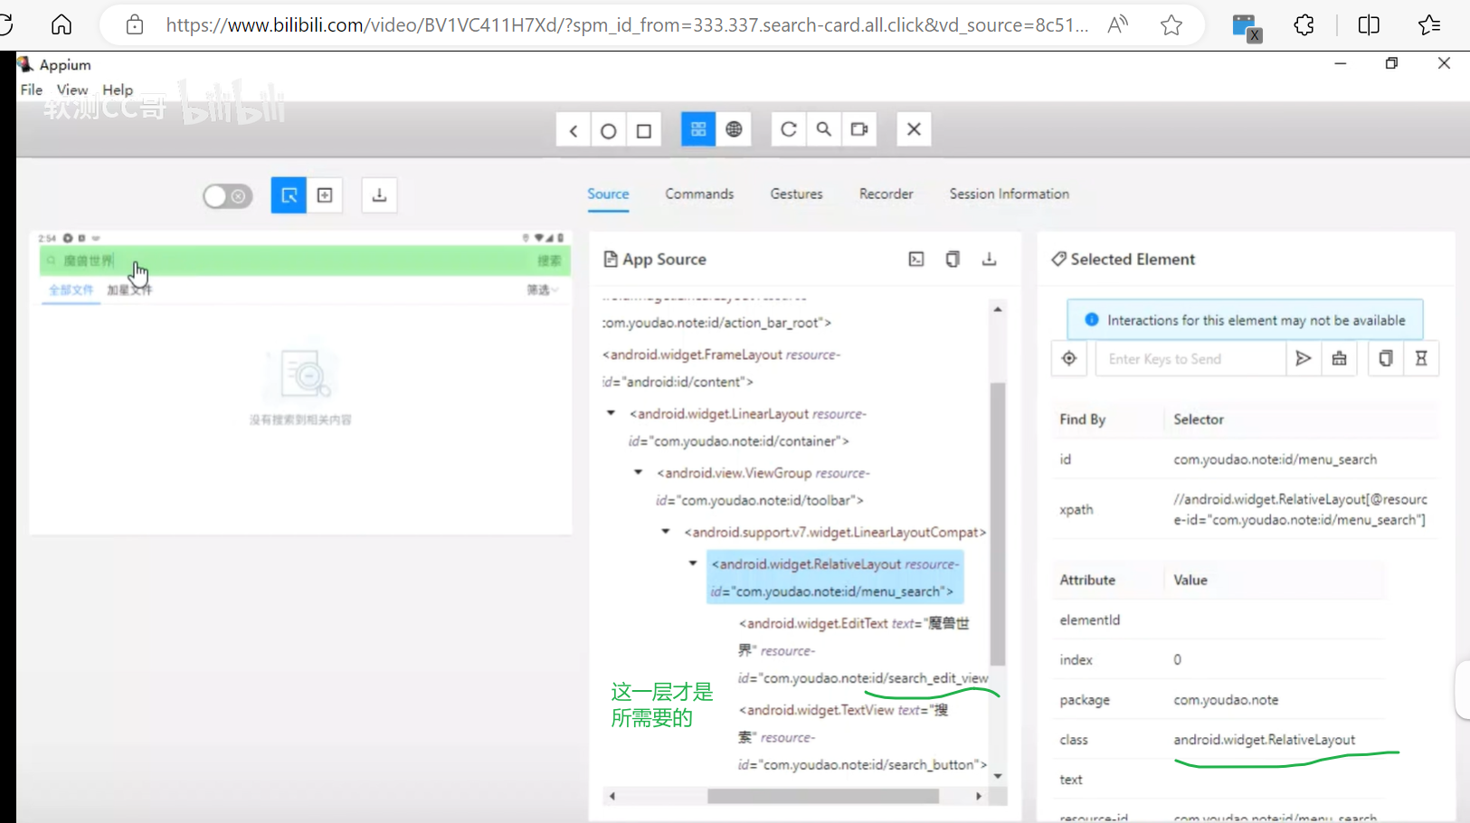Click the com.youdao.note package value
Image resolution: width=1470 pixels, height=823 pixels.
(1226, 700)
